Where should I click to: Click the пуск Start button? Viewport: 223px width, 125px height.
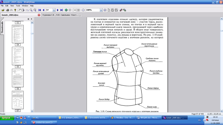click(x=7, y=118)
